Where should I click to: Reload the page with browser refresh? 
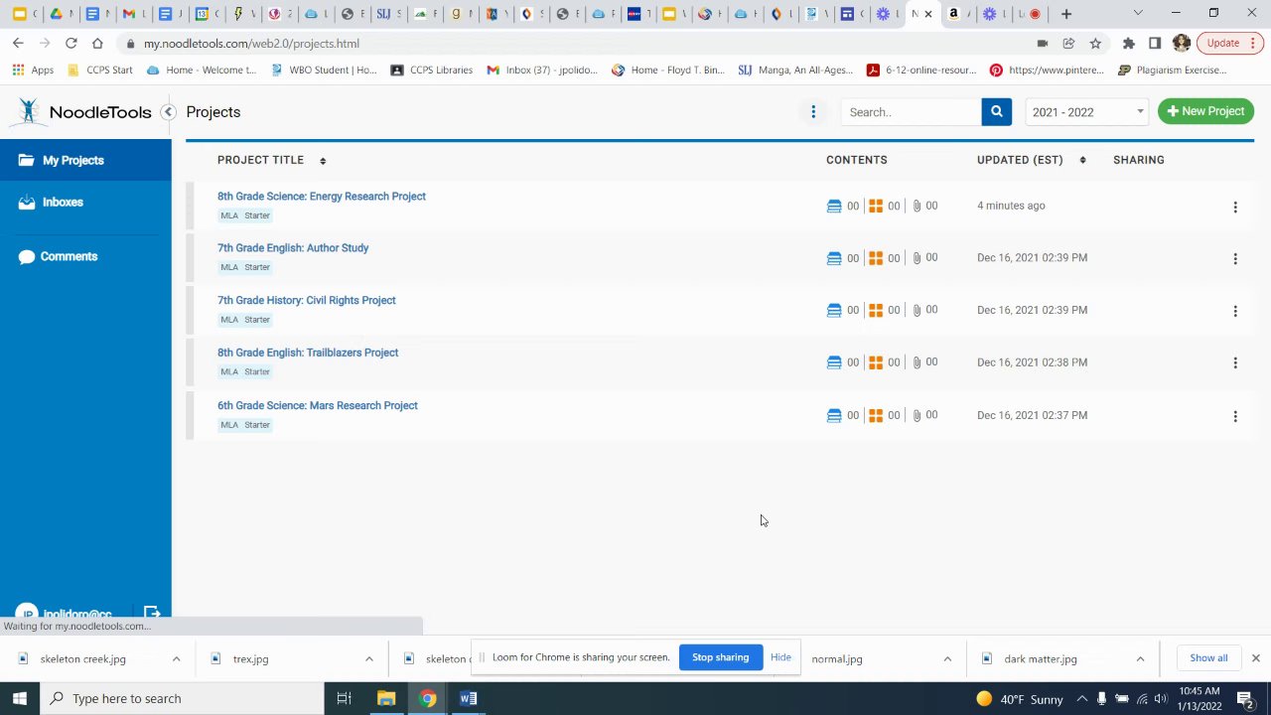coord(71,44)
